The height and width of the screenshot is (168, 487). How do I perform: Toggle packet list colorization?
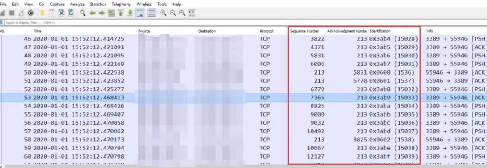point(152,13)
